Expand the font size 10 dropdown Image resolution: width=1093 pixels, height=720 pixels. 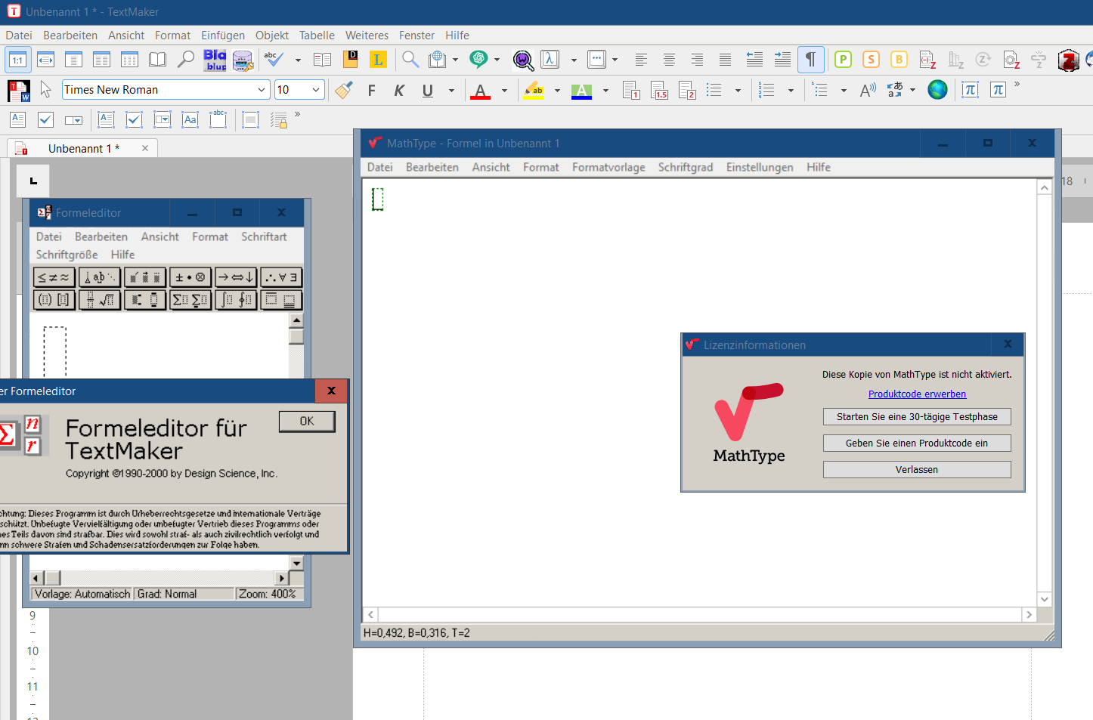coord(317,90)
